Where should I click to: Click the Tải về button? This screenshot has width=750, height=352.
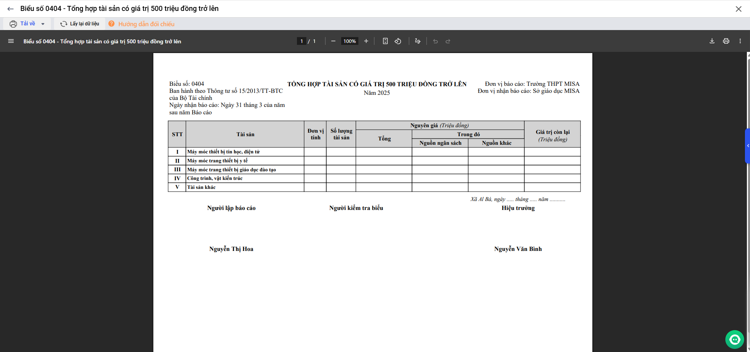point(23,24)
